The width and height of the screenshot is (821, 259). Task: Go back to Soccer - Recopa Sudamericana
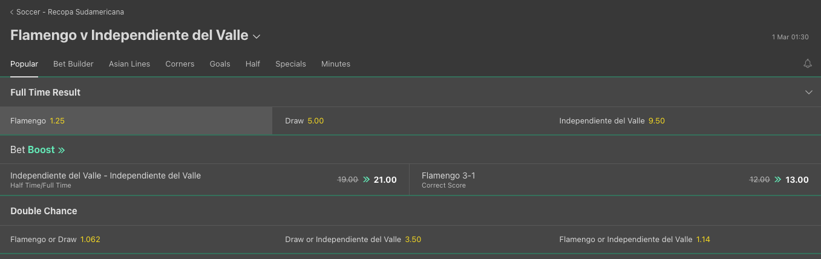67,12
